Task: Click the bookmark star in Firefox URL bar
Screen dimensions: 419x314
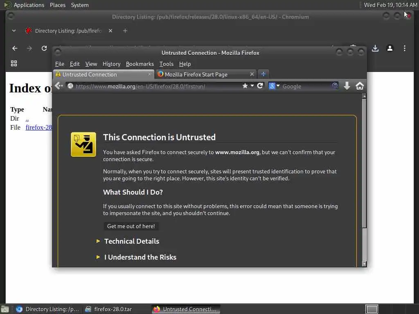Action: (245, 86)
